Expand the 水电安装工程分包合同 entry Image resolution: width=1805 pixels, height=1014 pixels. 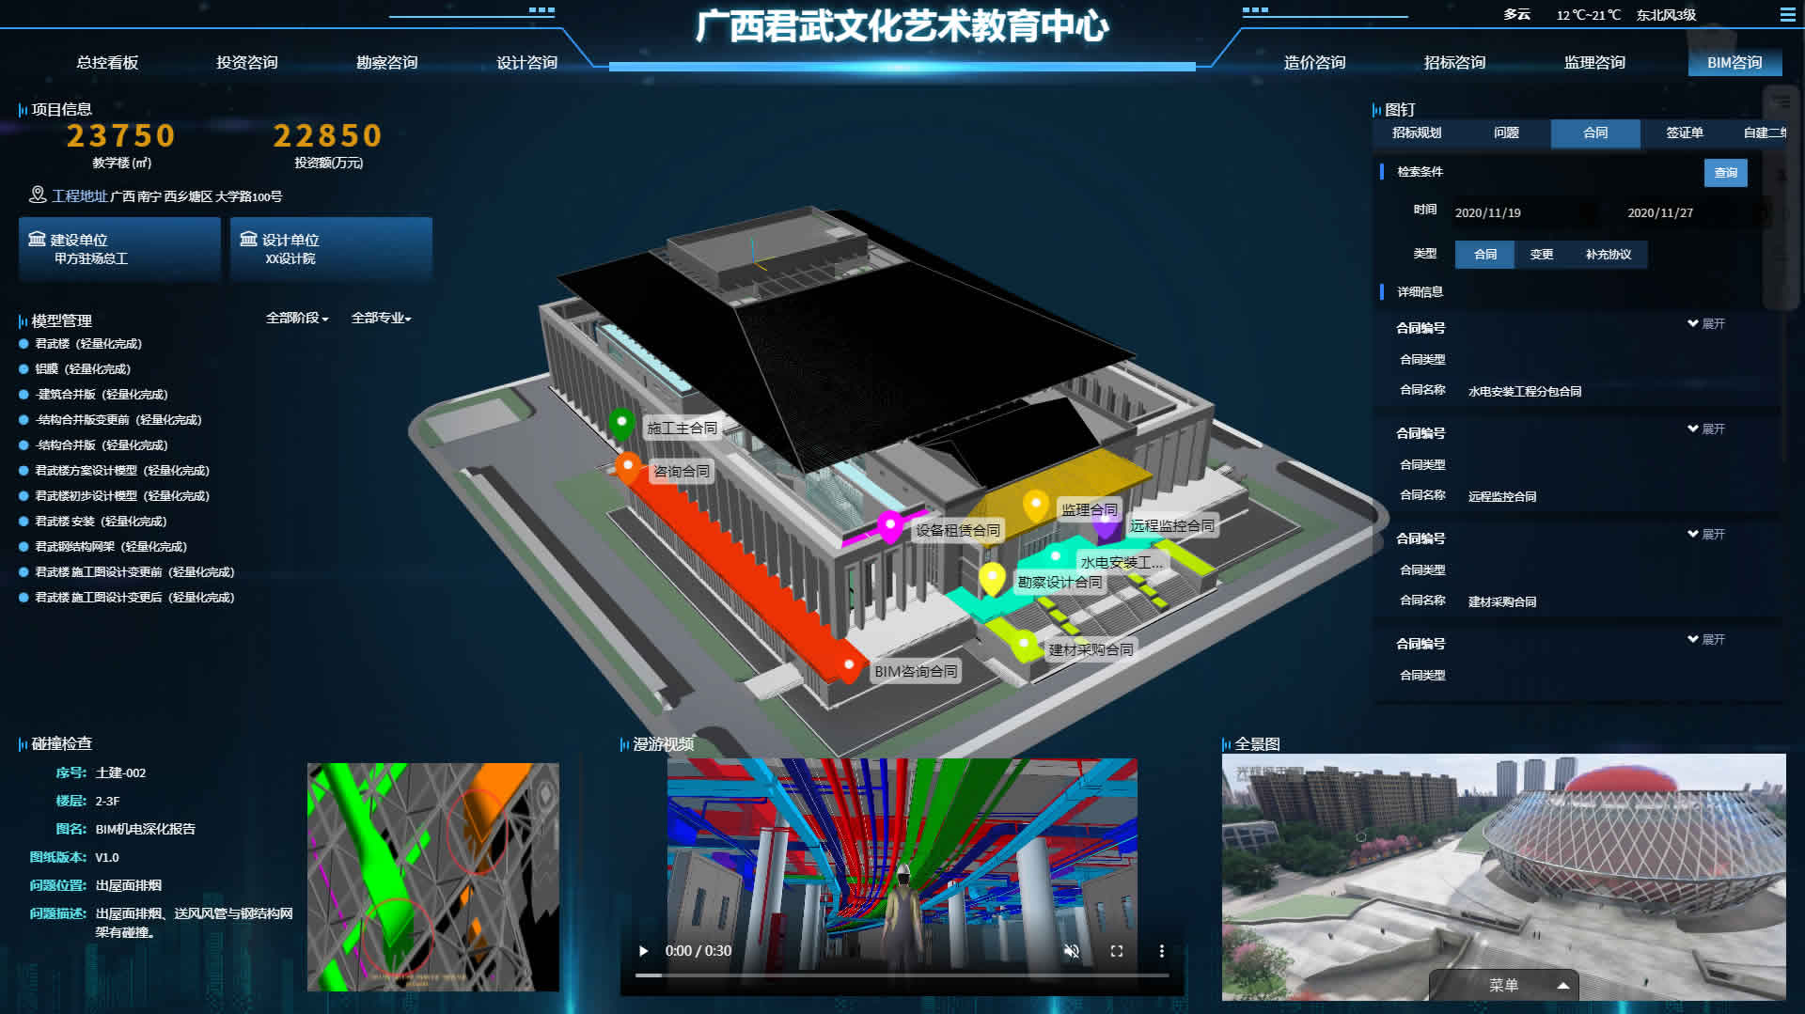(1706, 323)
